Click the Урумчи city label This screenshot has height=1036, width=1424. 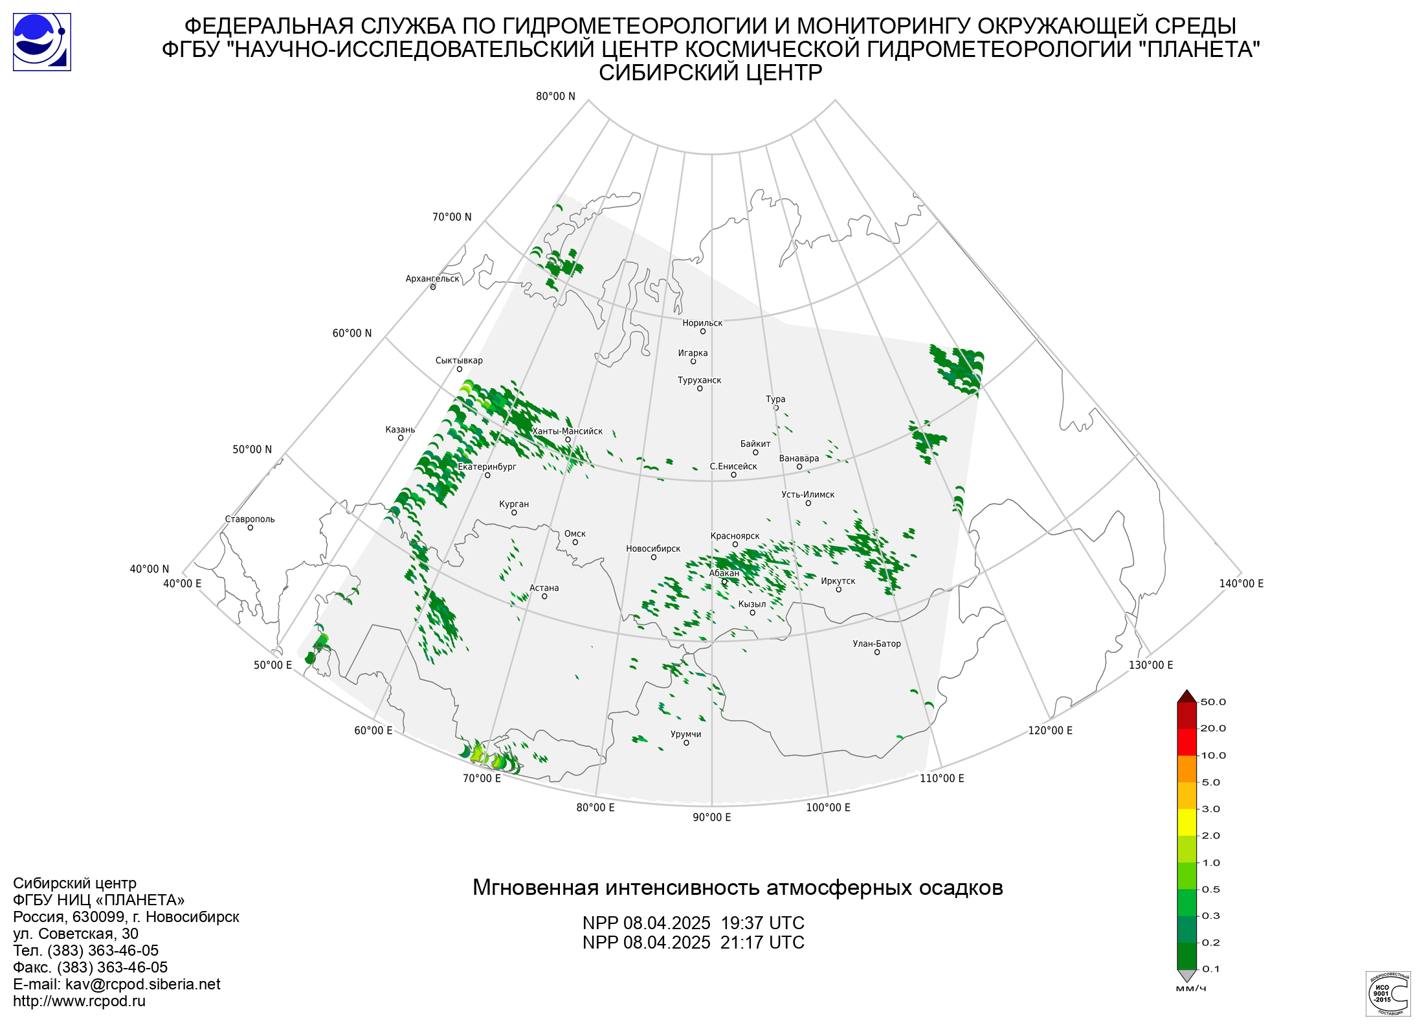686,735
